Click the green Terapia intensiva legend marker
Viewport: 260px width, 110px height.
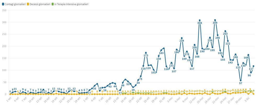53,4
